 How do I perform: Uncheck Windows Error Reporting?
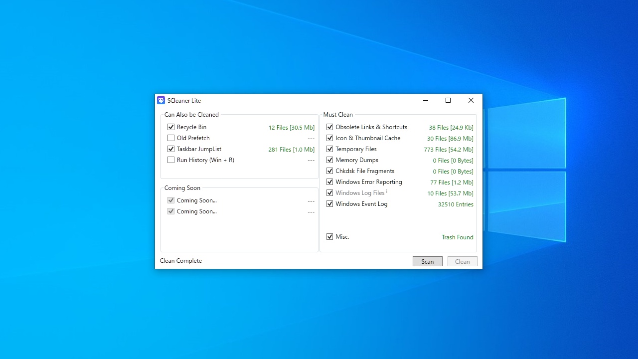coord(329,182)
